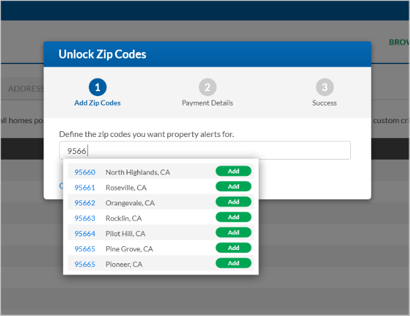Click the step 2 circle icon
The height and width of the screenshot is (316, 410).
click(x=207, y=87)
